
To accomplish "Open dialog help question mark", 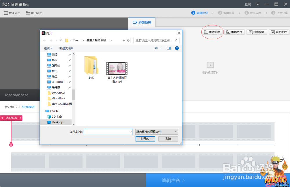I will pos(177,48).
